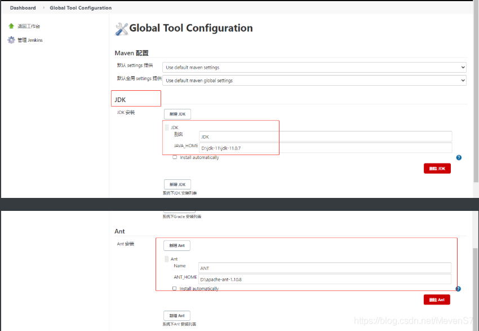
Task: Click the red delete JDK button
Action: pyautogui.click(x=437, y=169)
